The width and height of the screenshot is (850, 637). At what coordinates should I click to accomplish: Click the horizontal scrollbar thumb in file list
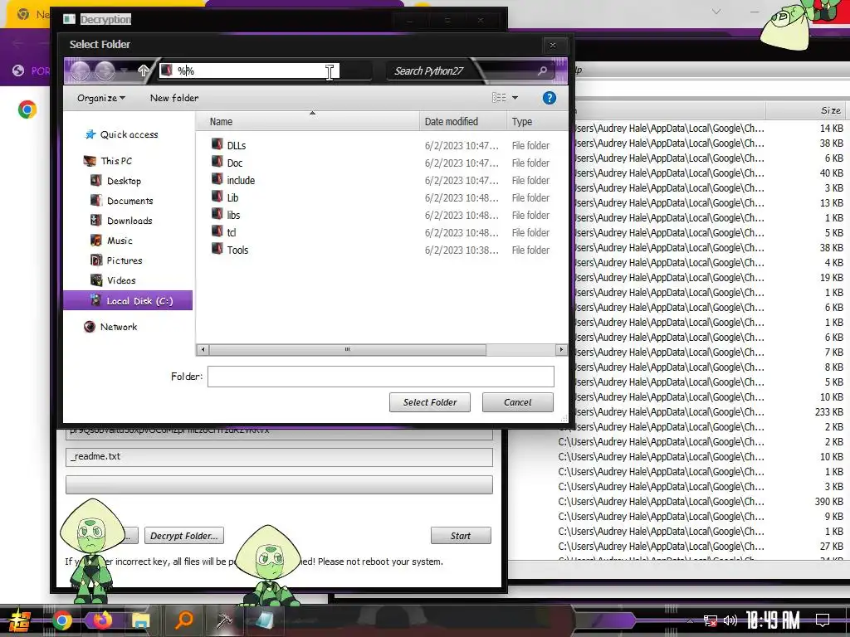click(348, 349)
